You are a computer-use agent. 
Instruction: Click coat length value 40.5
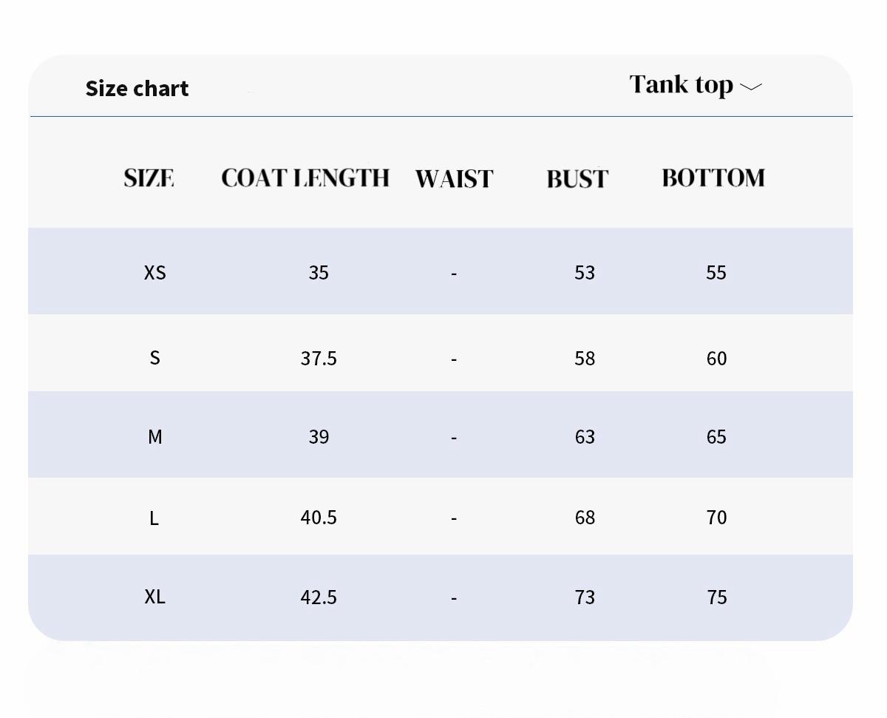[x=319, y=517]
